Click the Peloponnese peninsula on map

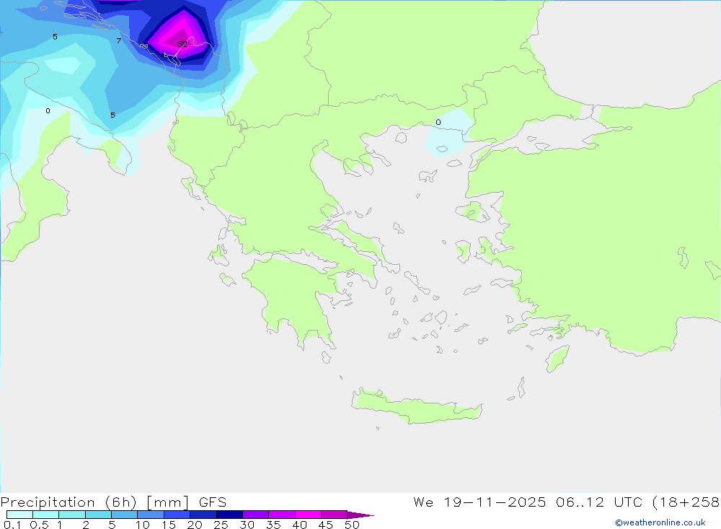tap(294, 300)
